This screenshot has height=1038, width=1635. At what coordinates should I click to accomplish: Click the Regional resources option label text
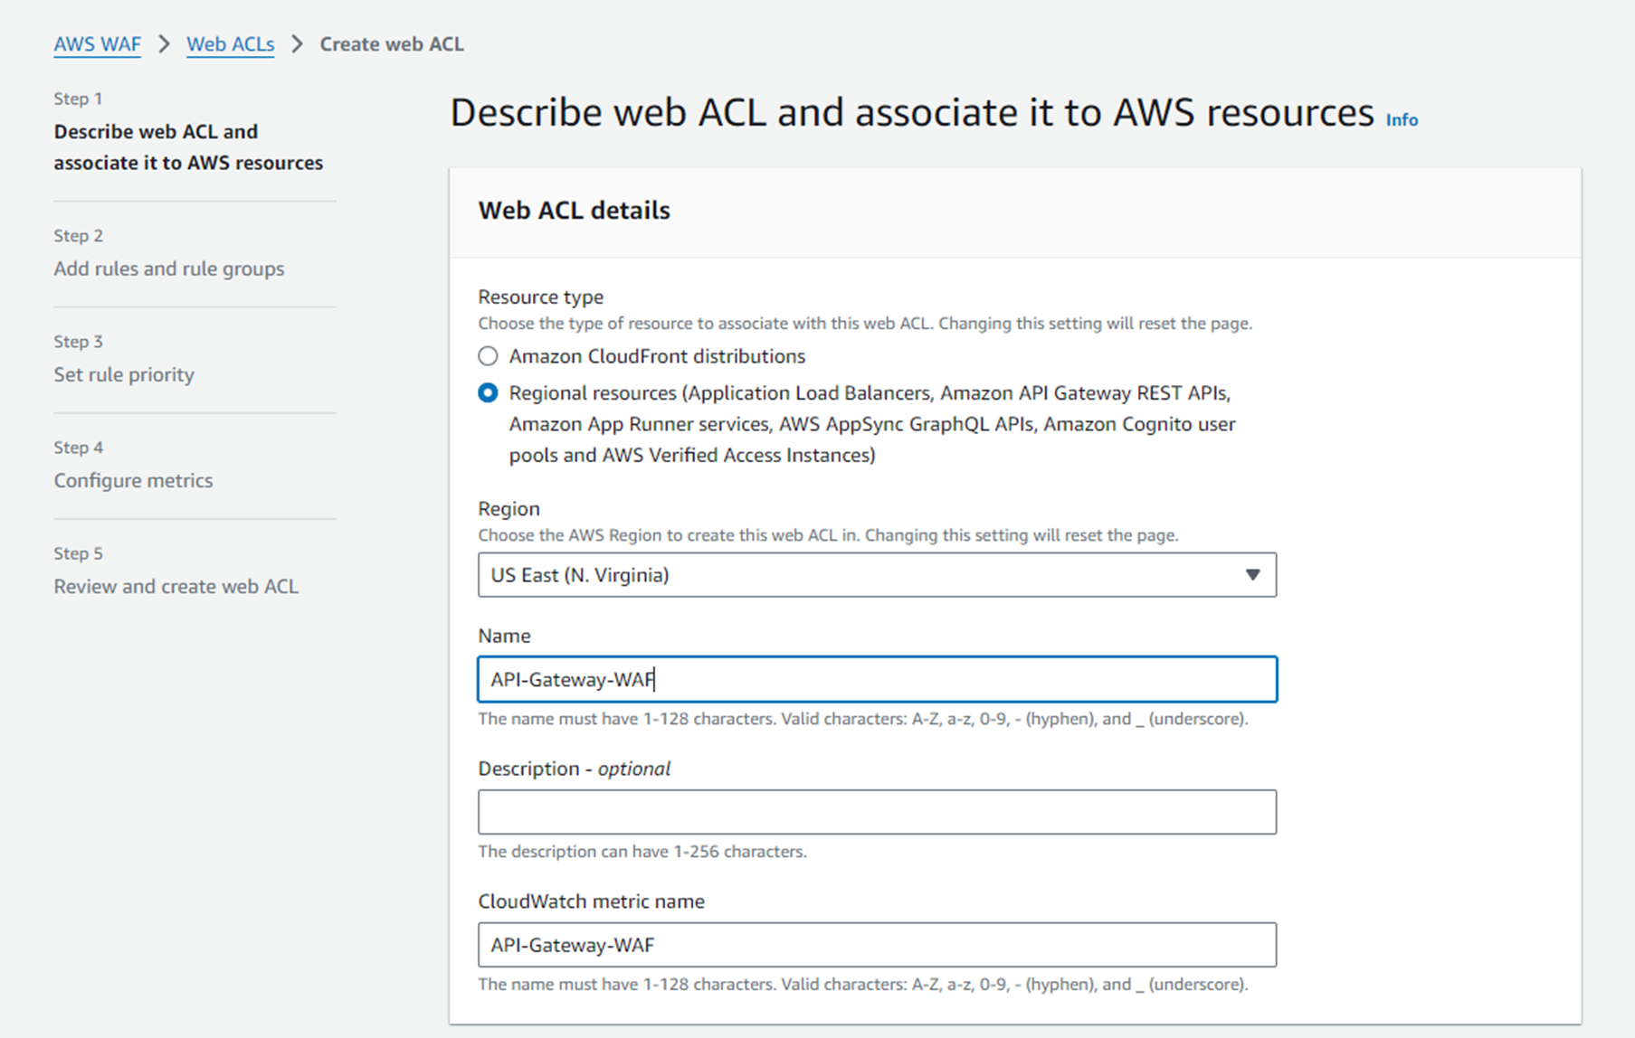point(870,424)
